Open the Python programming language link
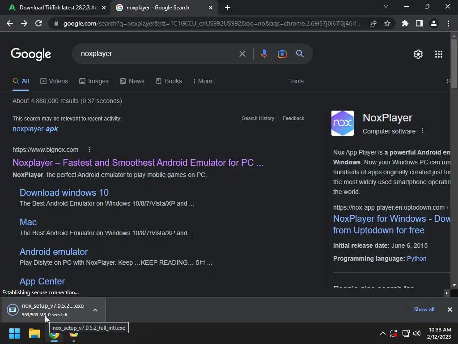The width and height of the screenshot is (458, 344). pos(416,258)
